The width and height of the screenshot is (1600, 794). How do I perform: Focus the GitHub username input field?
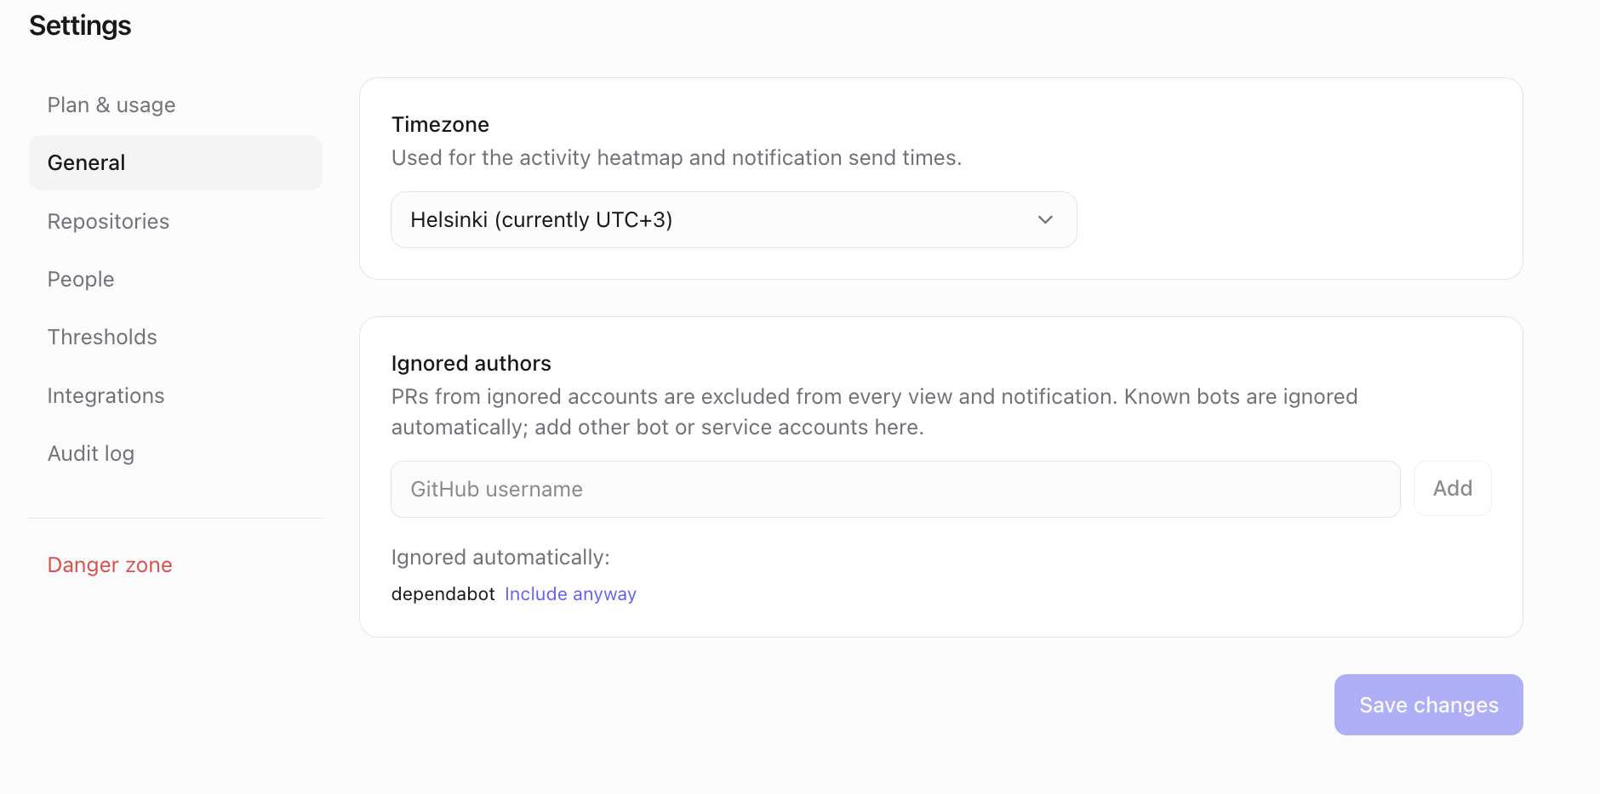pos(895,490)
